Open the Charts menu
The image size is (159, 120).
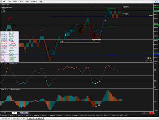(21, 2)
